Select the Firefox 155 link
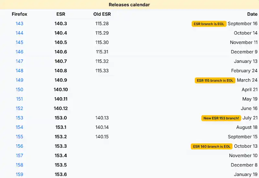The width and height of the screenshot is (259, 178). point(19,137)
